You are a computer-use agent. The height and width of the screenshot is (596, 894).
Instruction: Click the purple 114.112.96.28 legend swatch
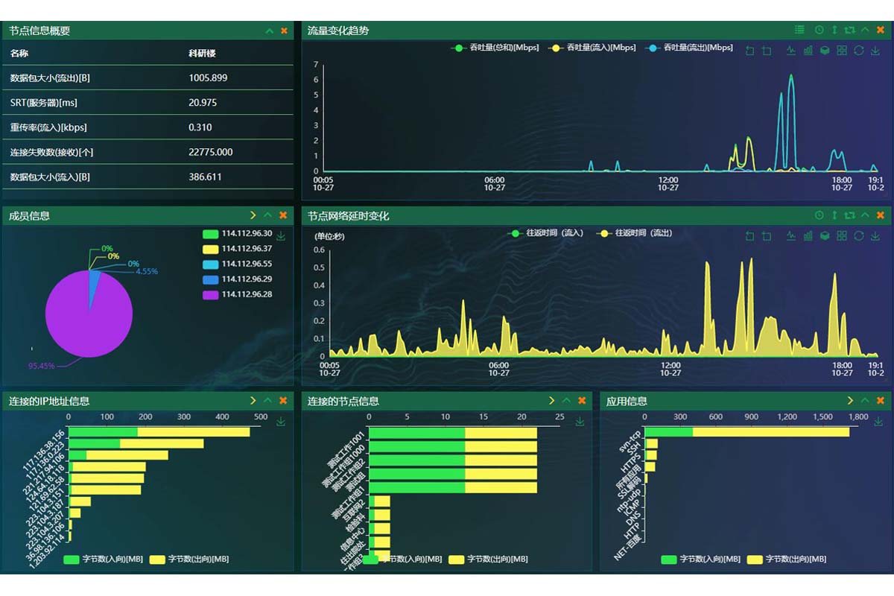coord(210,294)
